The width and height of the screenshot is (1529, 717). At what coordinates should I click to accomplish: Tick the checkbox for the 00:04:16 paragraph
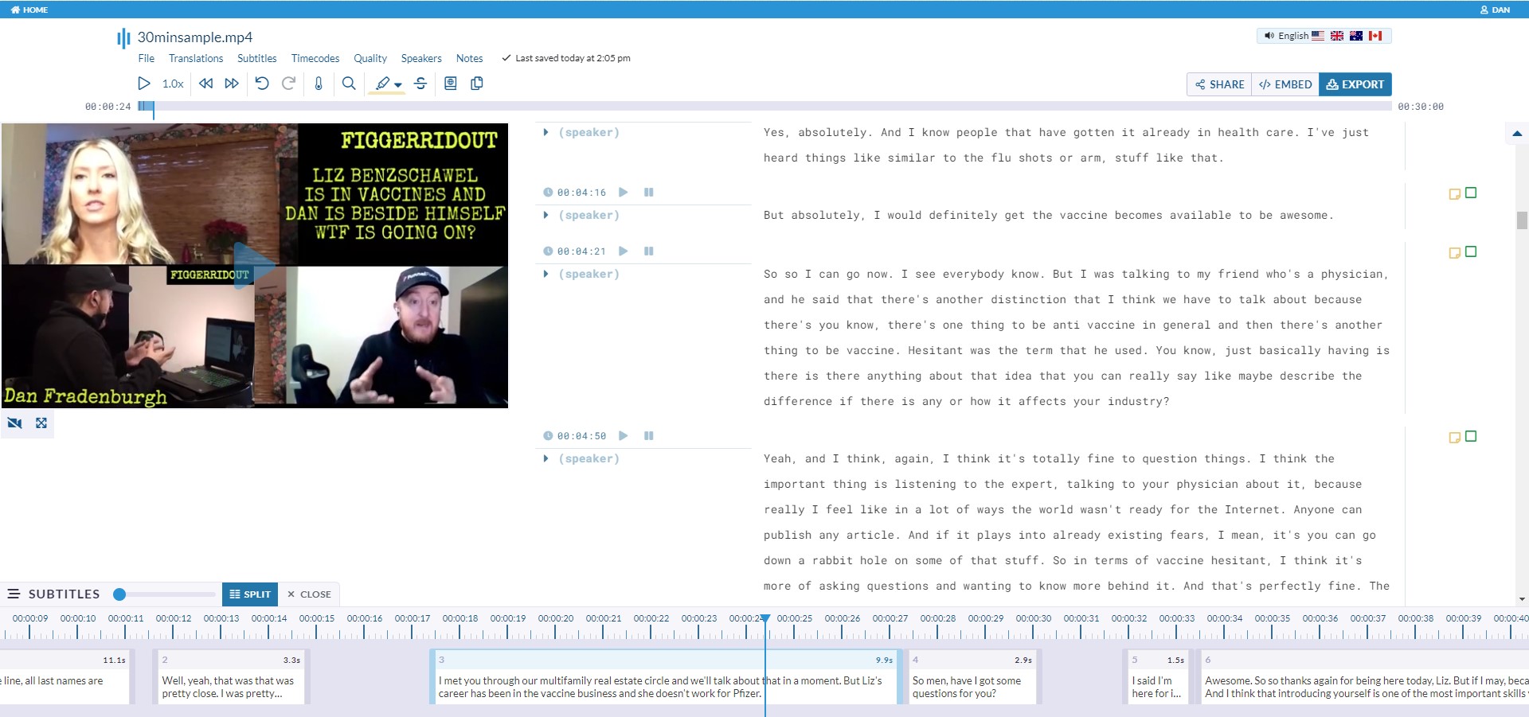(x=1471, y=193)
